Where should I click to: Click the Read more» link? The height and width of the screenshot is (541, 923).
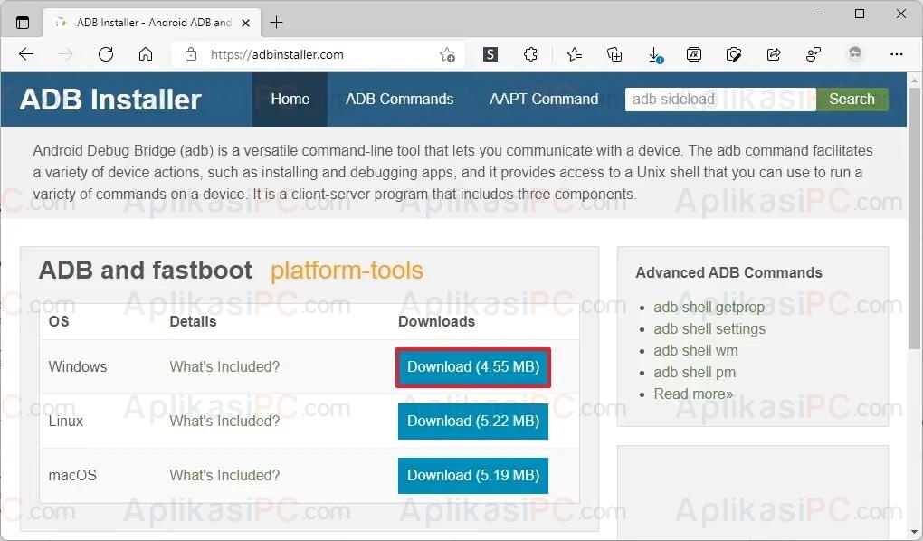click(x=693, y=394)
